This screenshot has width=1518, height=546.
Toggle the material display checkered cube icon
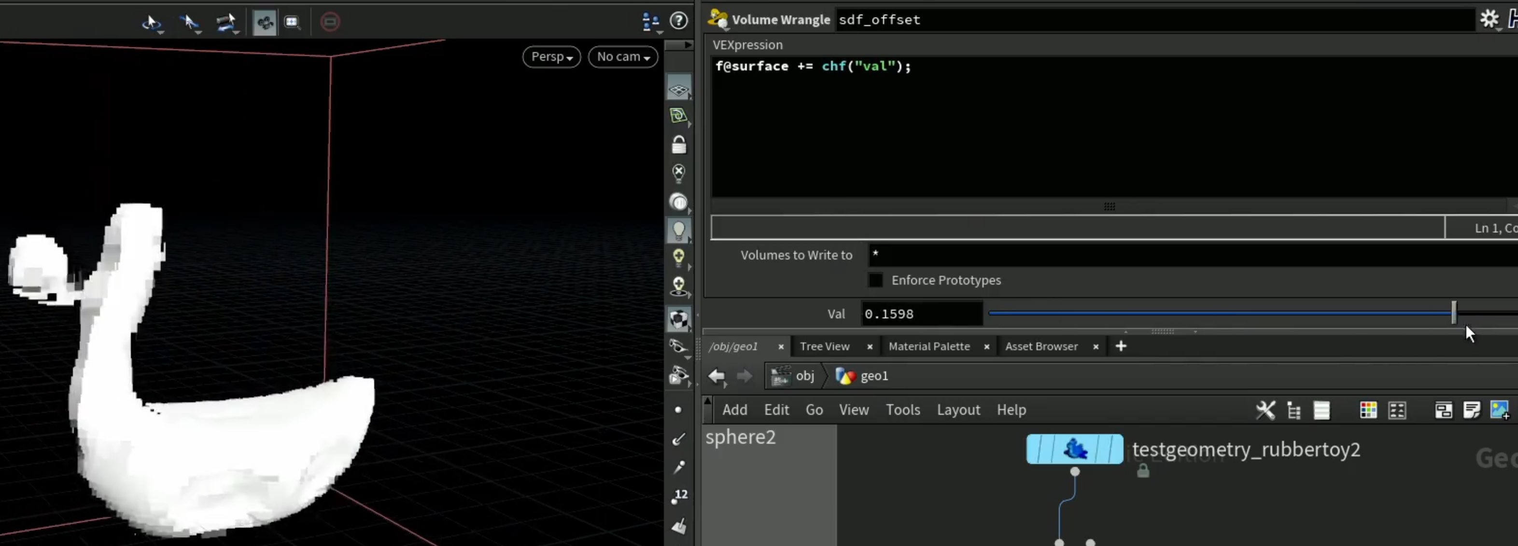point(679,319)
